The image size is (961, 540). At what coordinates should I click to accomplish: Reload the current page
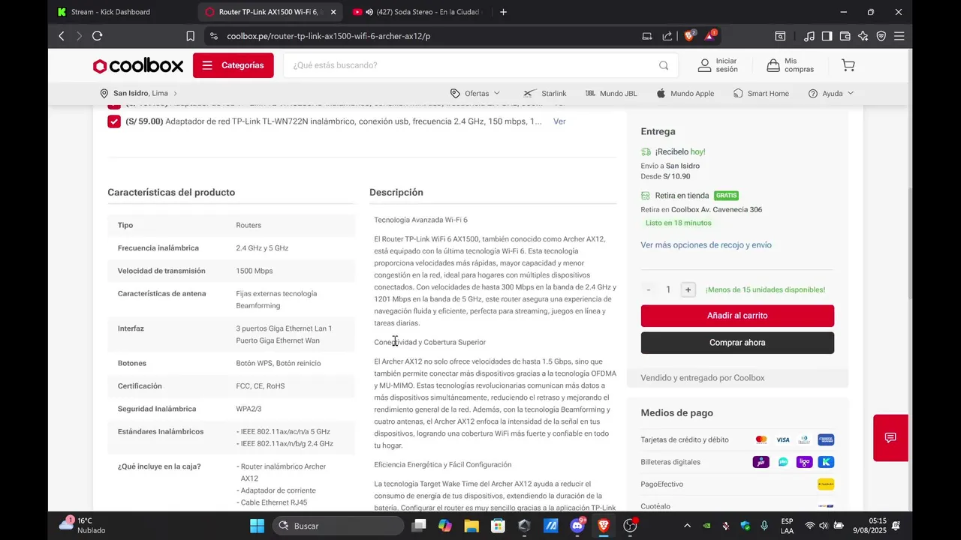(97, 36)
